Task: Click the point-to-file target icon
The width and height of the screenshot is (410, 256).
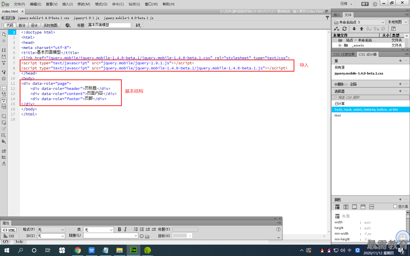Action: click(x=142, y=236)
